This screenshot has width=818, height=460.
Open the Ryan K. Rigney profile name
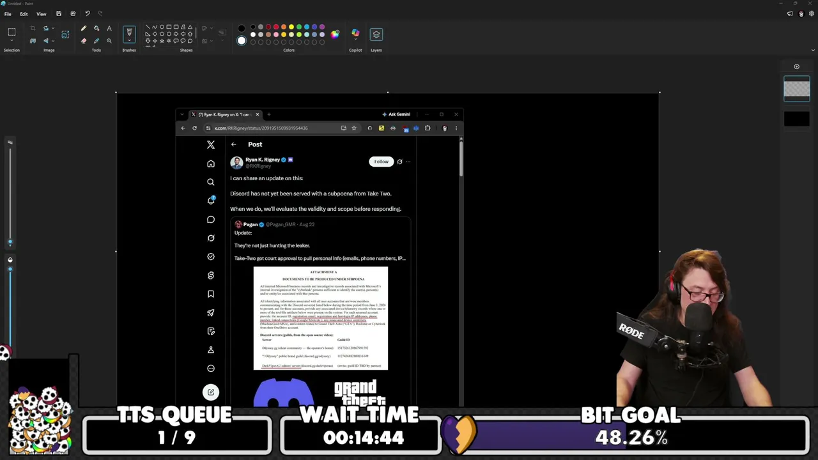click(263, 159)
